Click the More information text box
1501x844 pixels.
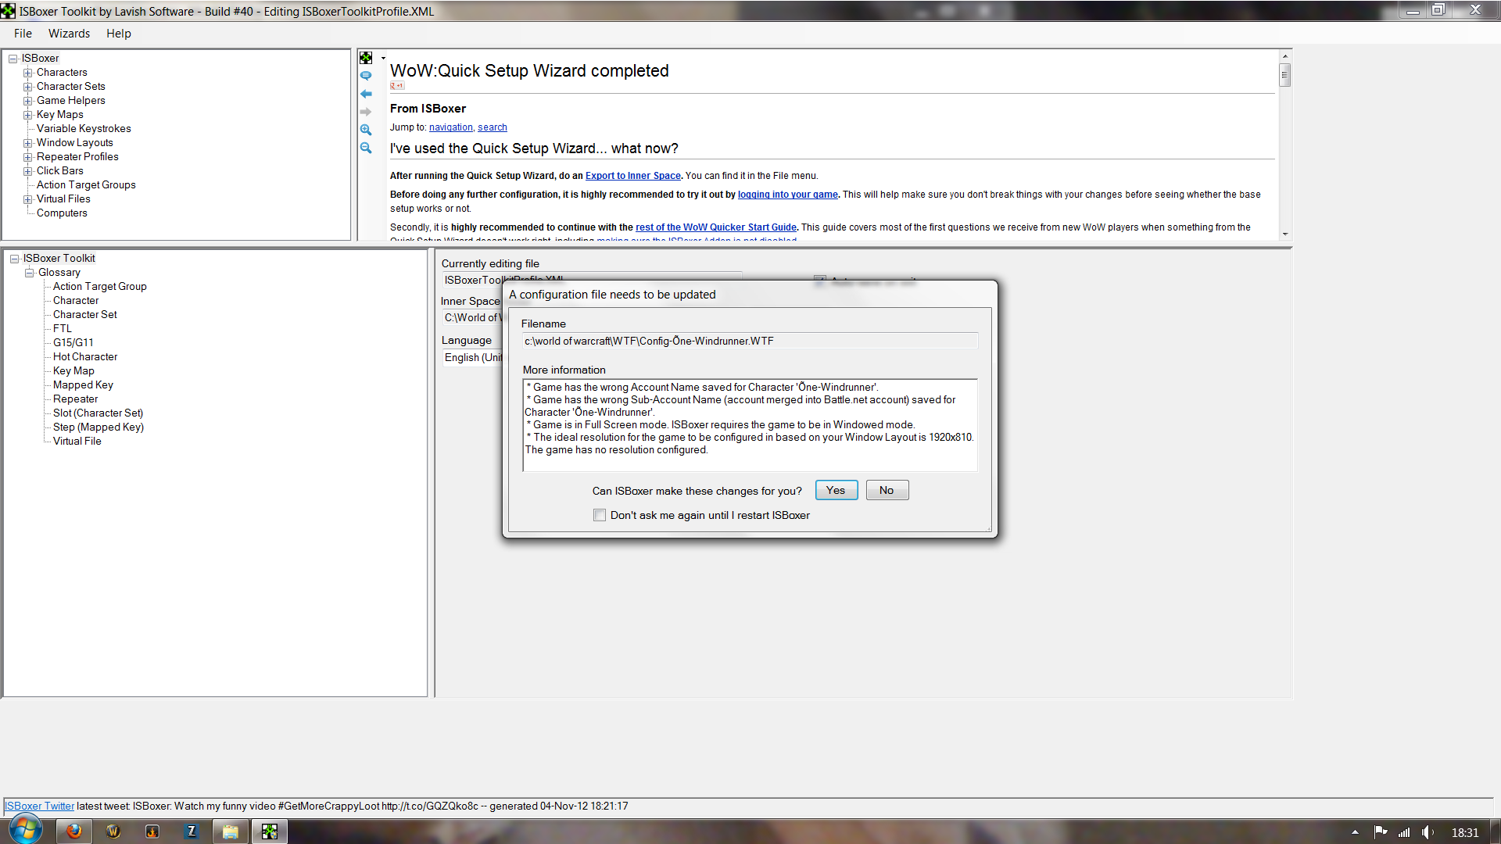750,425
